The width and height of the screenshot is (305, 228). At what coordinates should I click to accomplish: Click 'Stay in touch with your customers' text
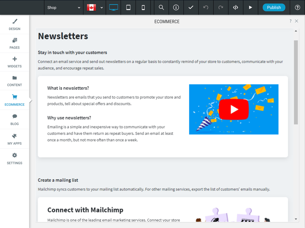pos(72,52)
